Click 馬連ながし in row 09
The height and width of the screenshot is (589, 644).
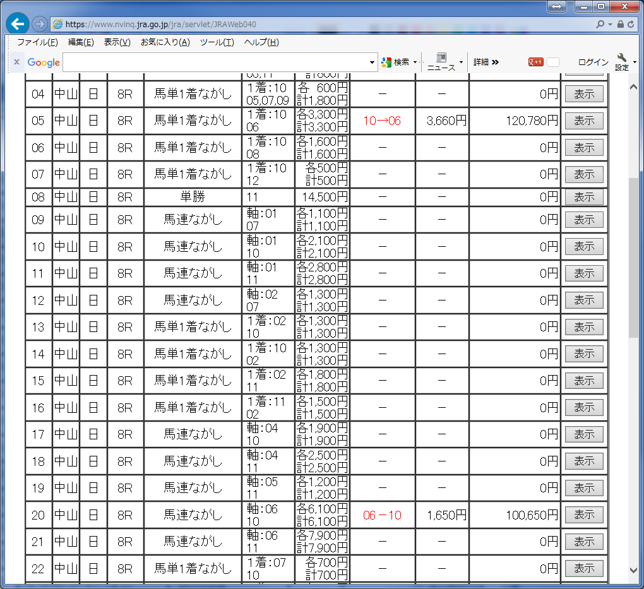point(193,220)
